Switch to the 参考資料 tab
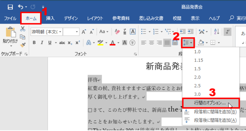Screen dimensions: 246x131 point(121,18)
